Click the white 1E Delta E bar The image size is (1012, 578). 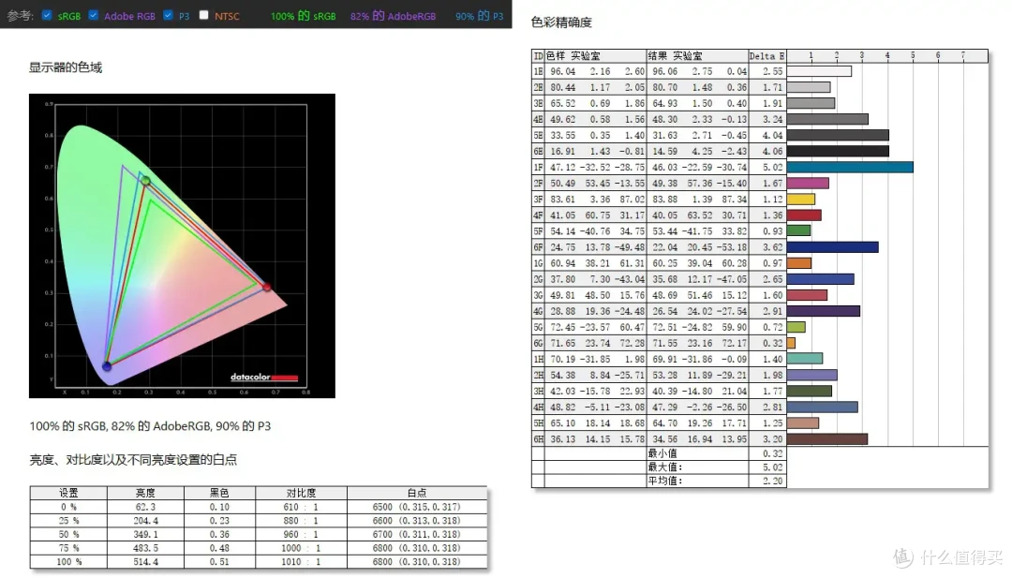pos(819,71)
